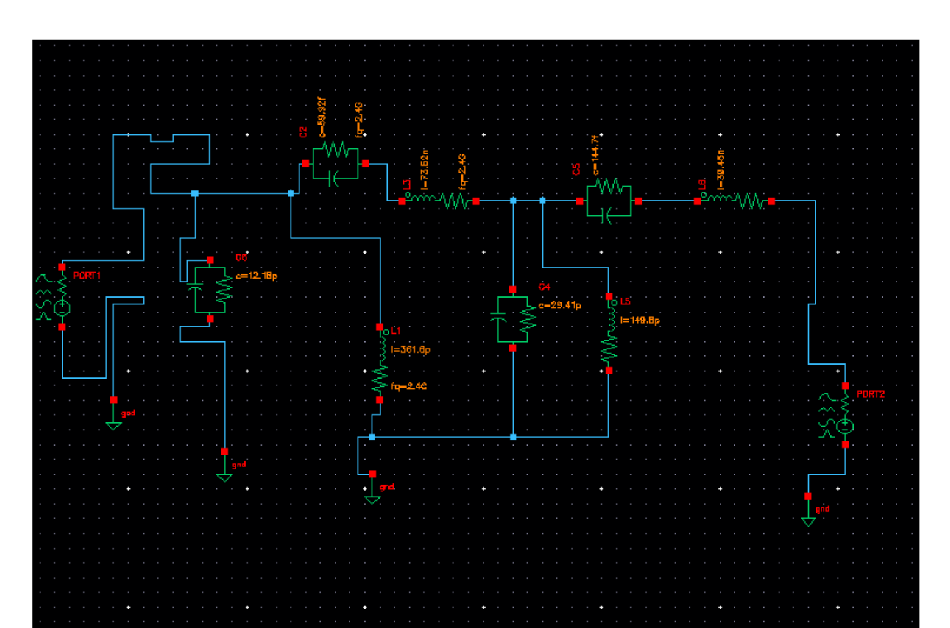Click the left pin of L3
950x628 pixels.
[x=401, y=201]
